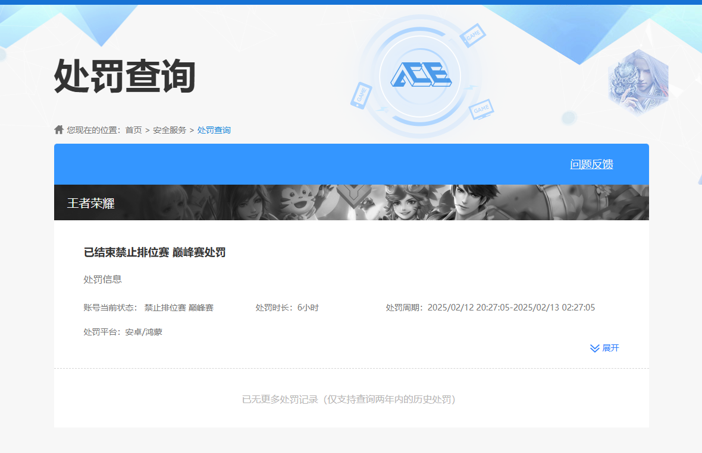Select the 王者荣耀 game banner
Viewport: 702px width, 453px height.
[352, 202]
